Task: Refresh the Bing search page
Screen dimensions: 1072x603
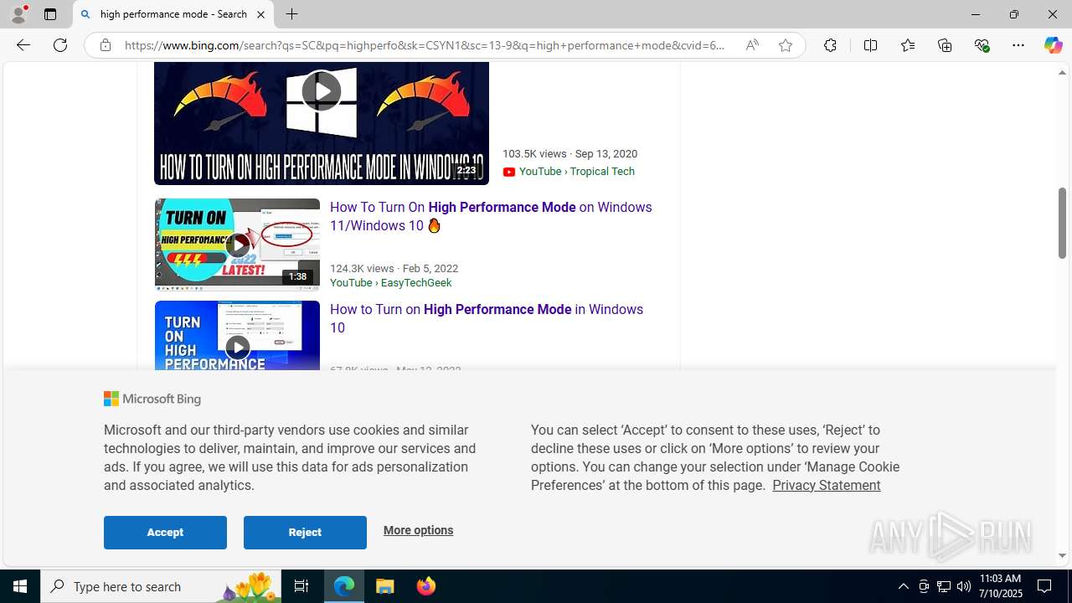Action: tap(60, 45)
